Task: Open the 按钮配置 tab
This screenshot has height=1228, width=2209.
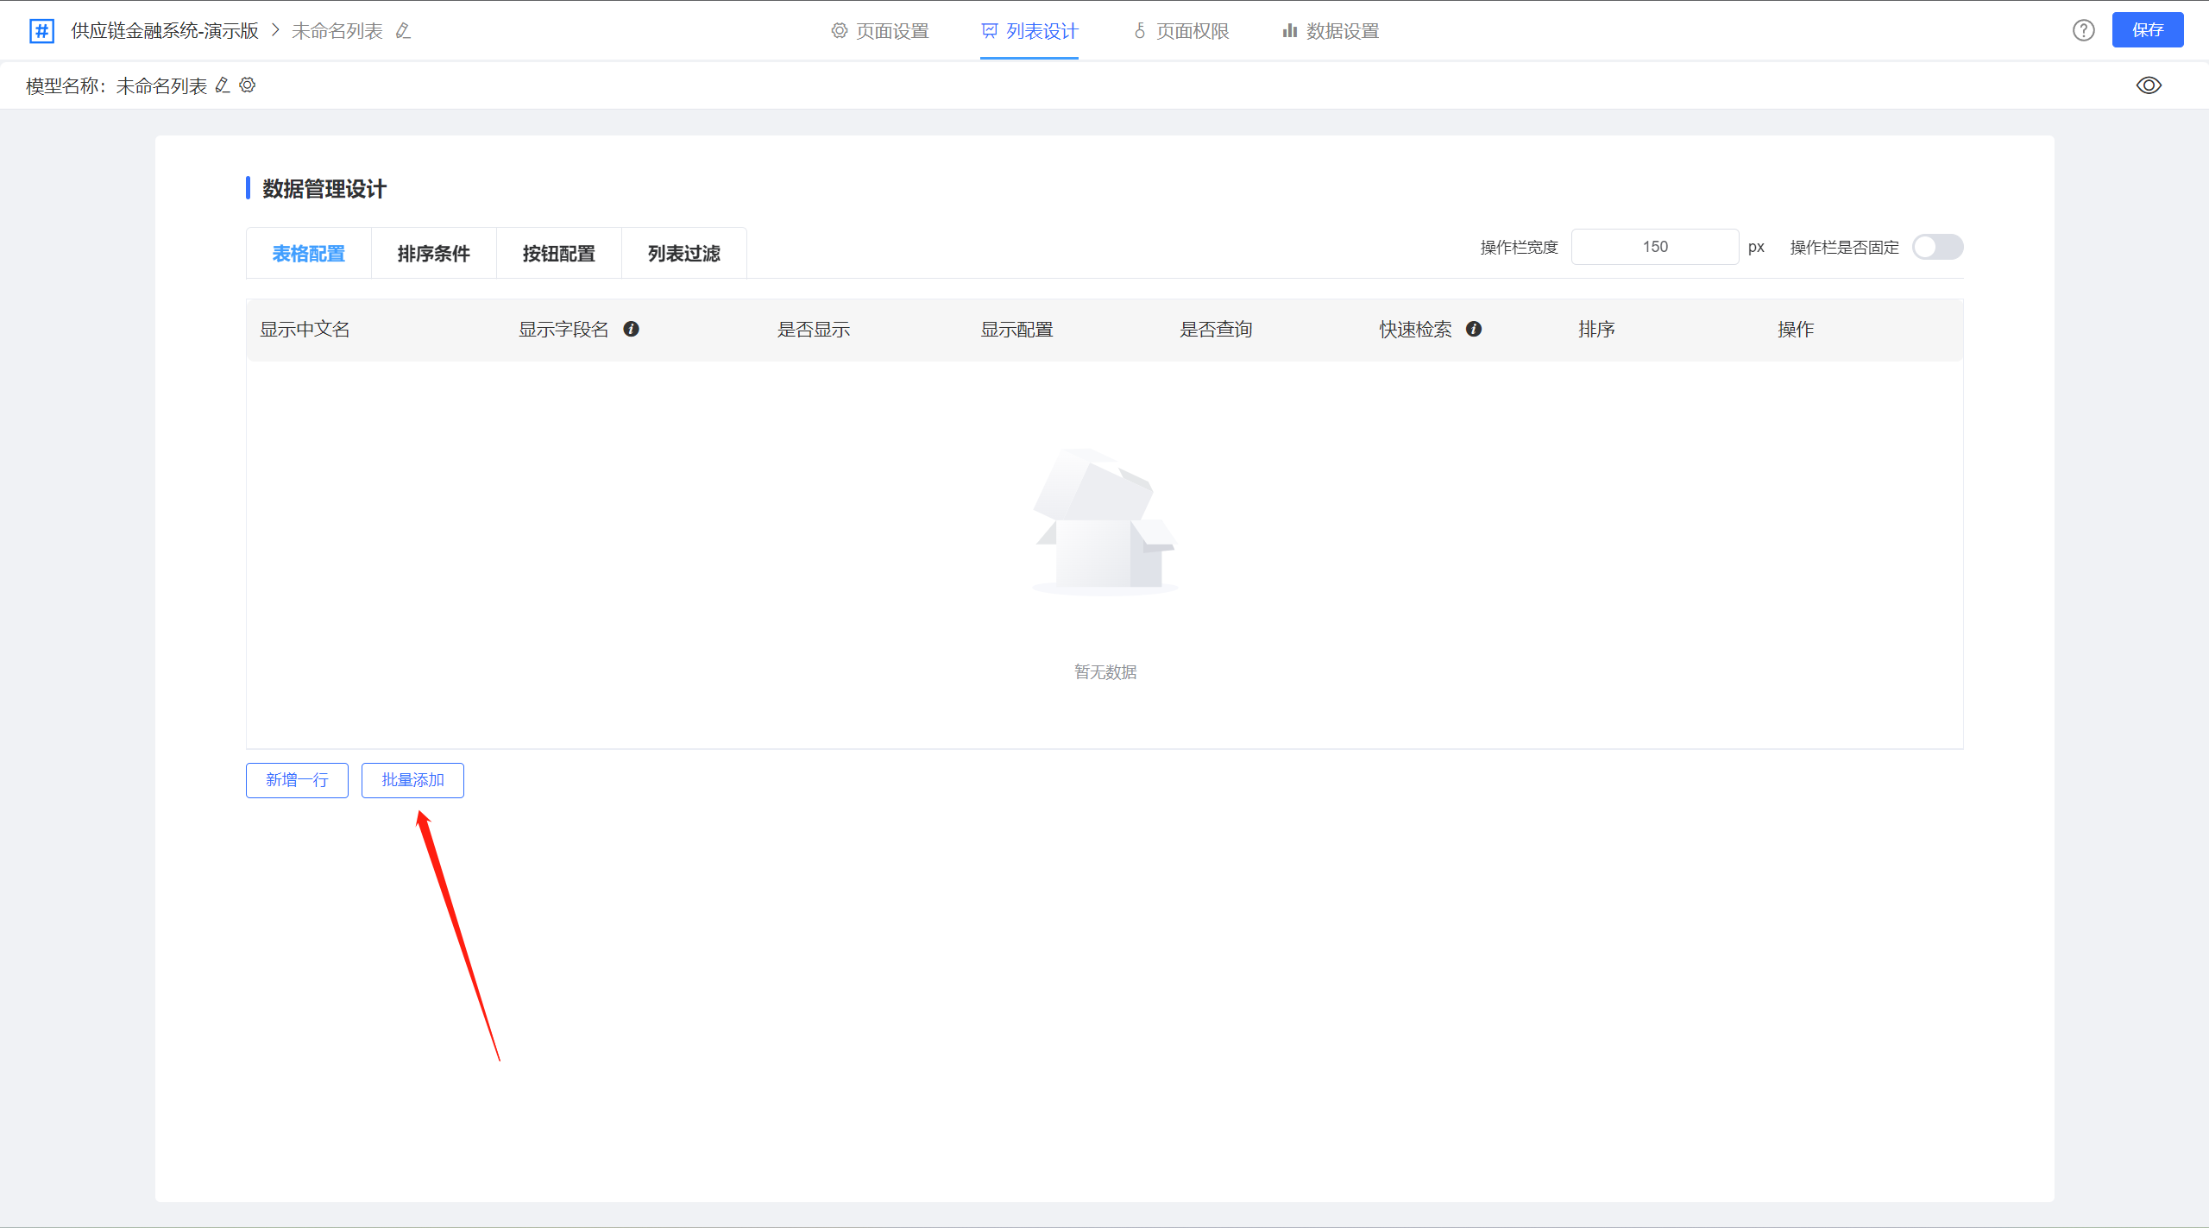Action: pyautogui.click(x=558, y=253)
